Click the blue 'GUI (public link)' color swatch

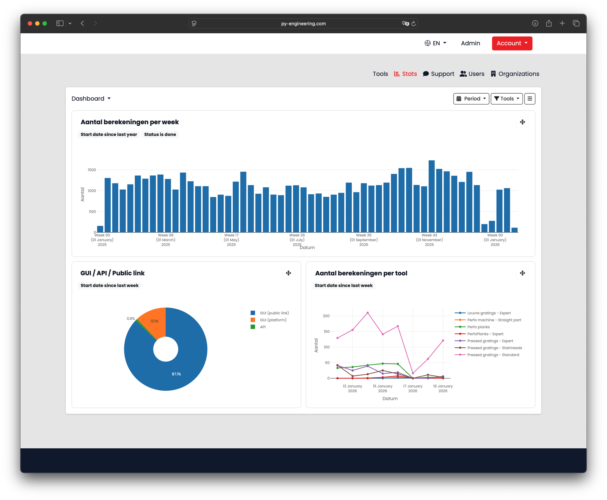tap(252, 313)
